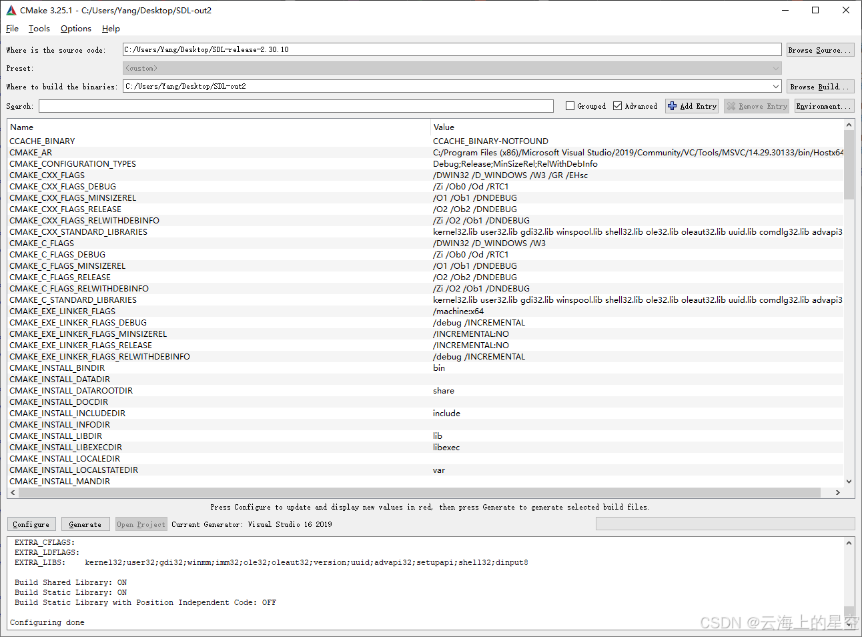Select CMAKE_INSTALL_DOCDIR entry

coord(59,402)
